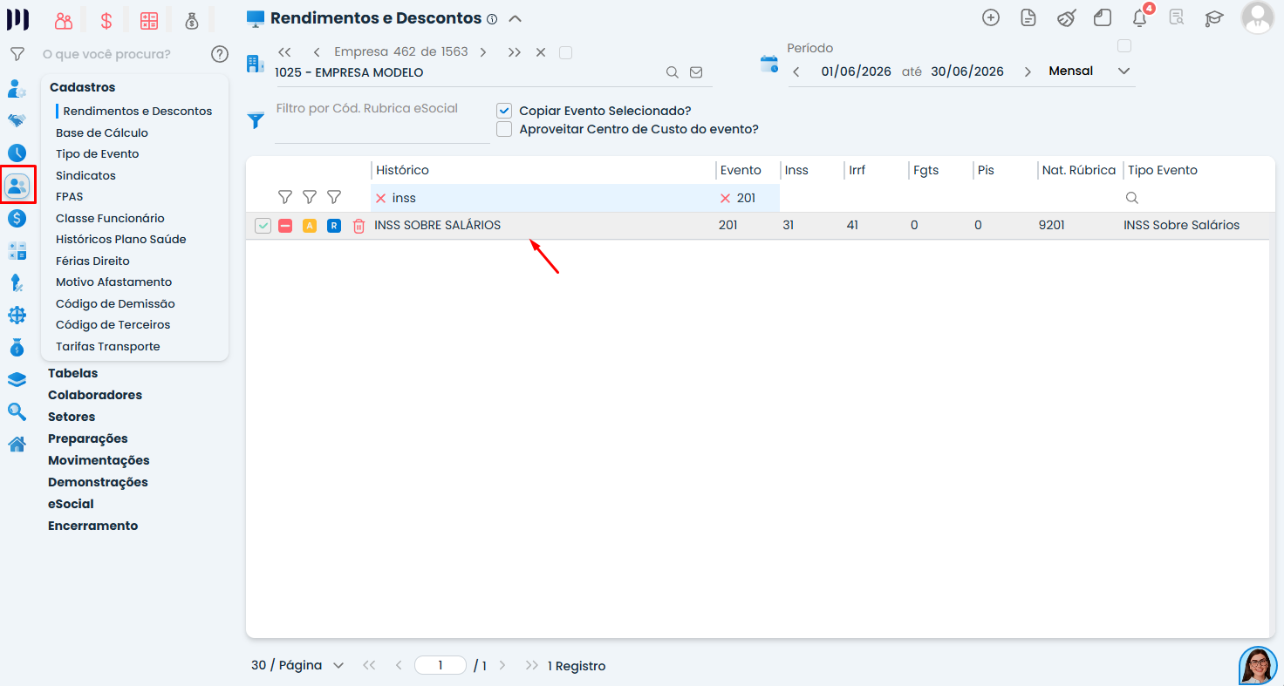
Task: Click the sticky note icon in header
Action: (x=1103, y=17)
